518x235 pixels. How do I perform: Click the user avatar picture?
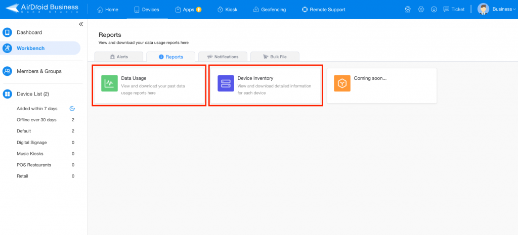(483, 9)
